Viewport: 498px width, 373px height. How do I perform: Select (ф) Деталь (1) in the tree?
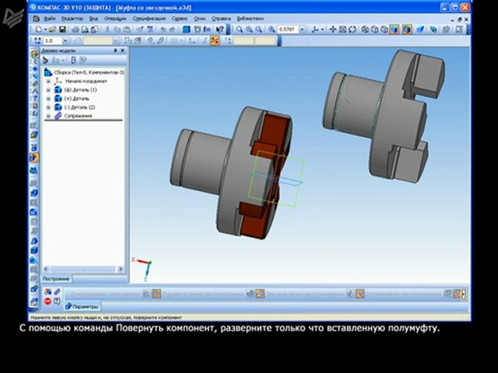(80, 90)
